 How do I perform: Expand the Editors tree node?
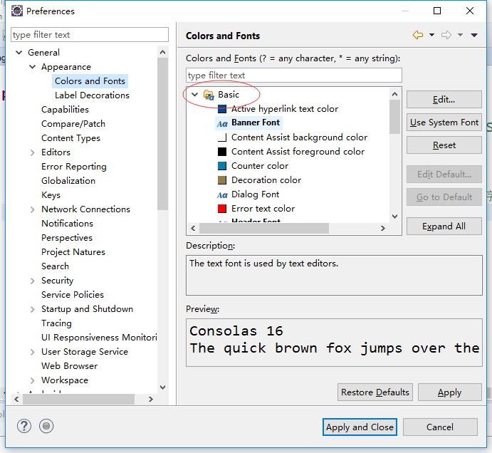[x=33, y=152]
